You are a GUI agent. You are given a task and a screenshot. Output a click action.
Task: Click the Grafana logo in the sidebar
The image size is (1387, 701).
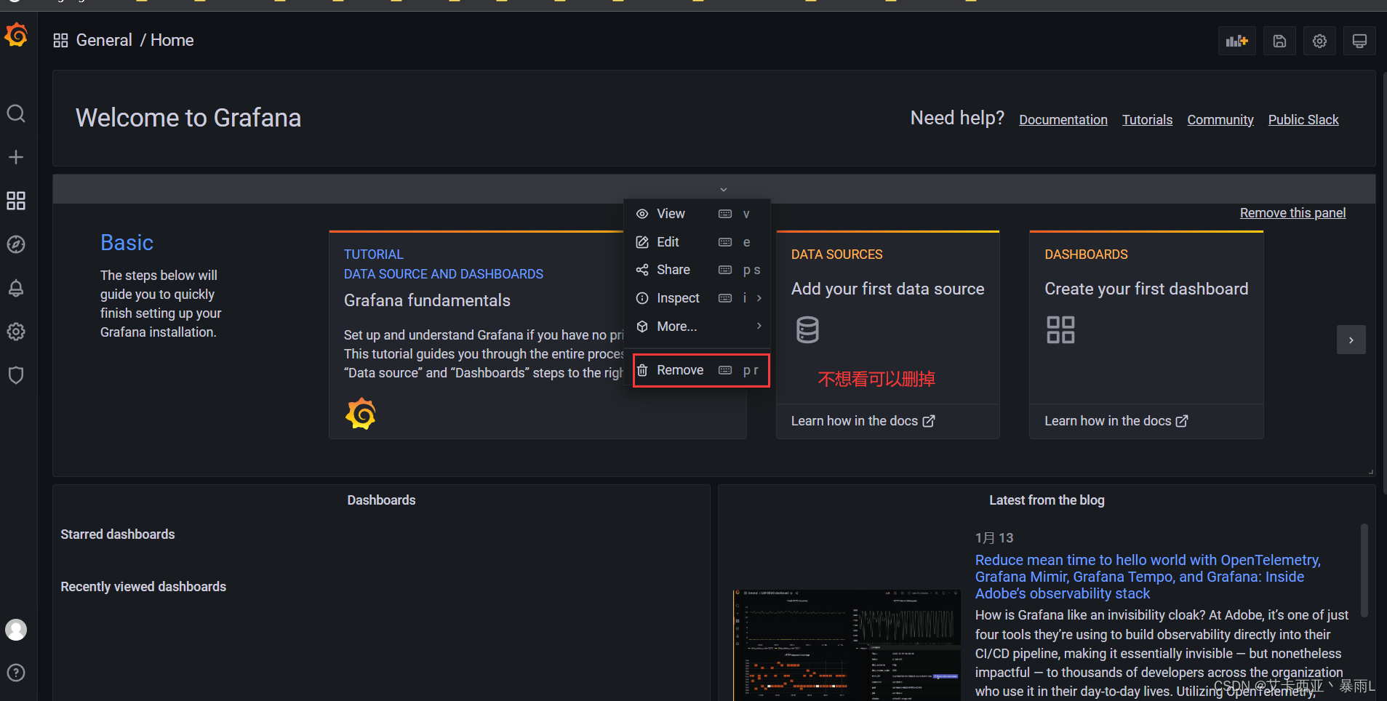coord(16,34)
